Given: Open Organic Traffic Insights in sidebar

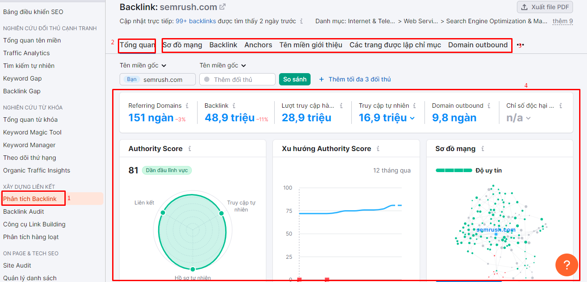Looking at the screenshot, I should 36,170.
